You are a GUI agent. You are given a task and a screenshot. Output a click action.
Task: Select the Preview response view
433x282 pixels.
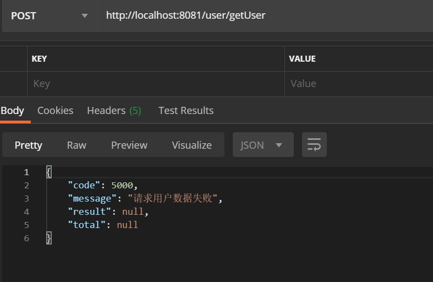coord(129,145)
